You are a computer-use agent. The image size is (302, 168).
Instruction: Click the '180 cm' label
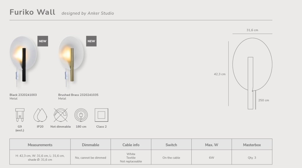81,127
